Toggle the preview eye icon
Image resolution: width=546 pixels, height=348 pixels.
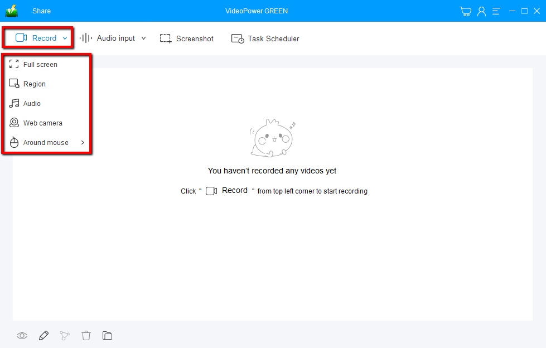point(22,335)
